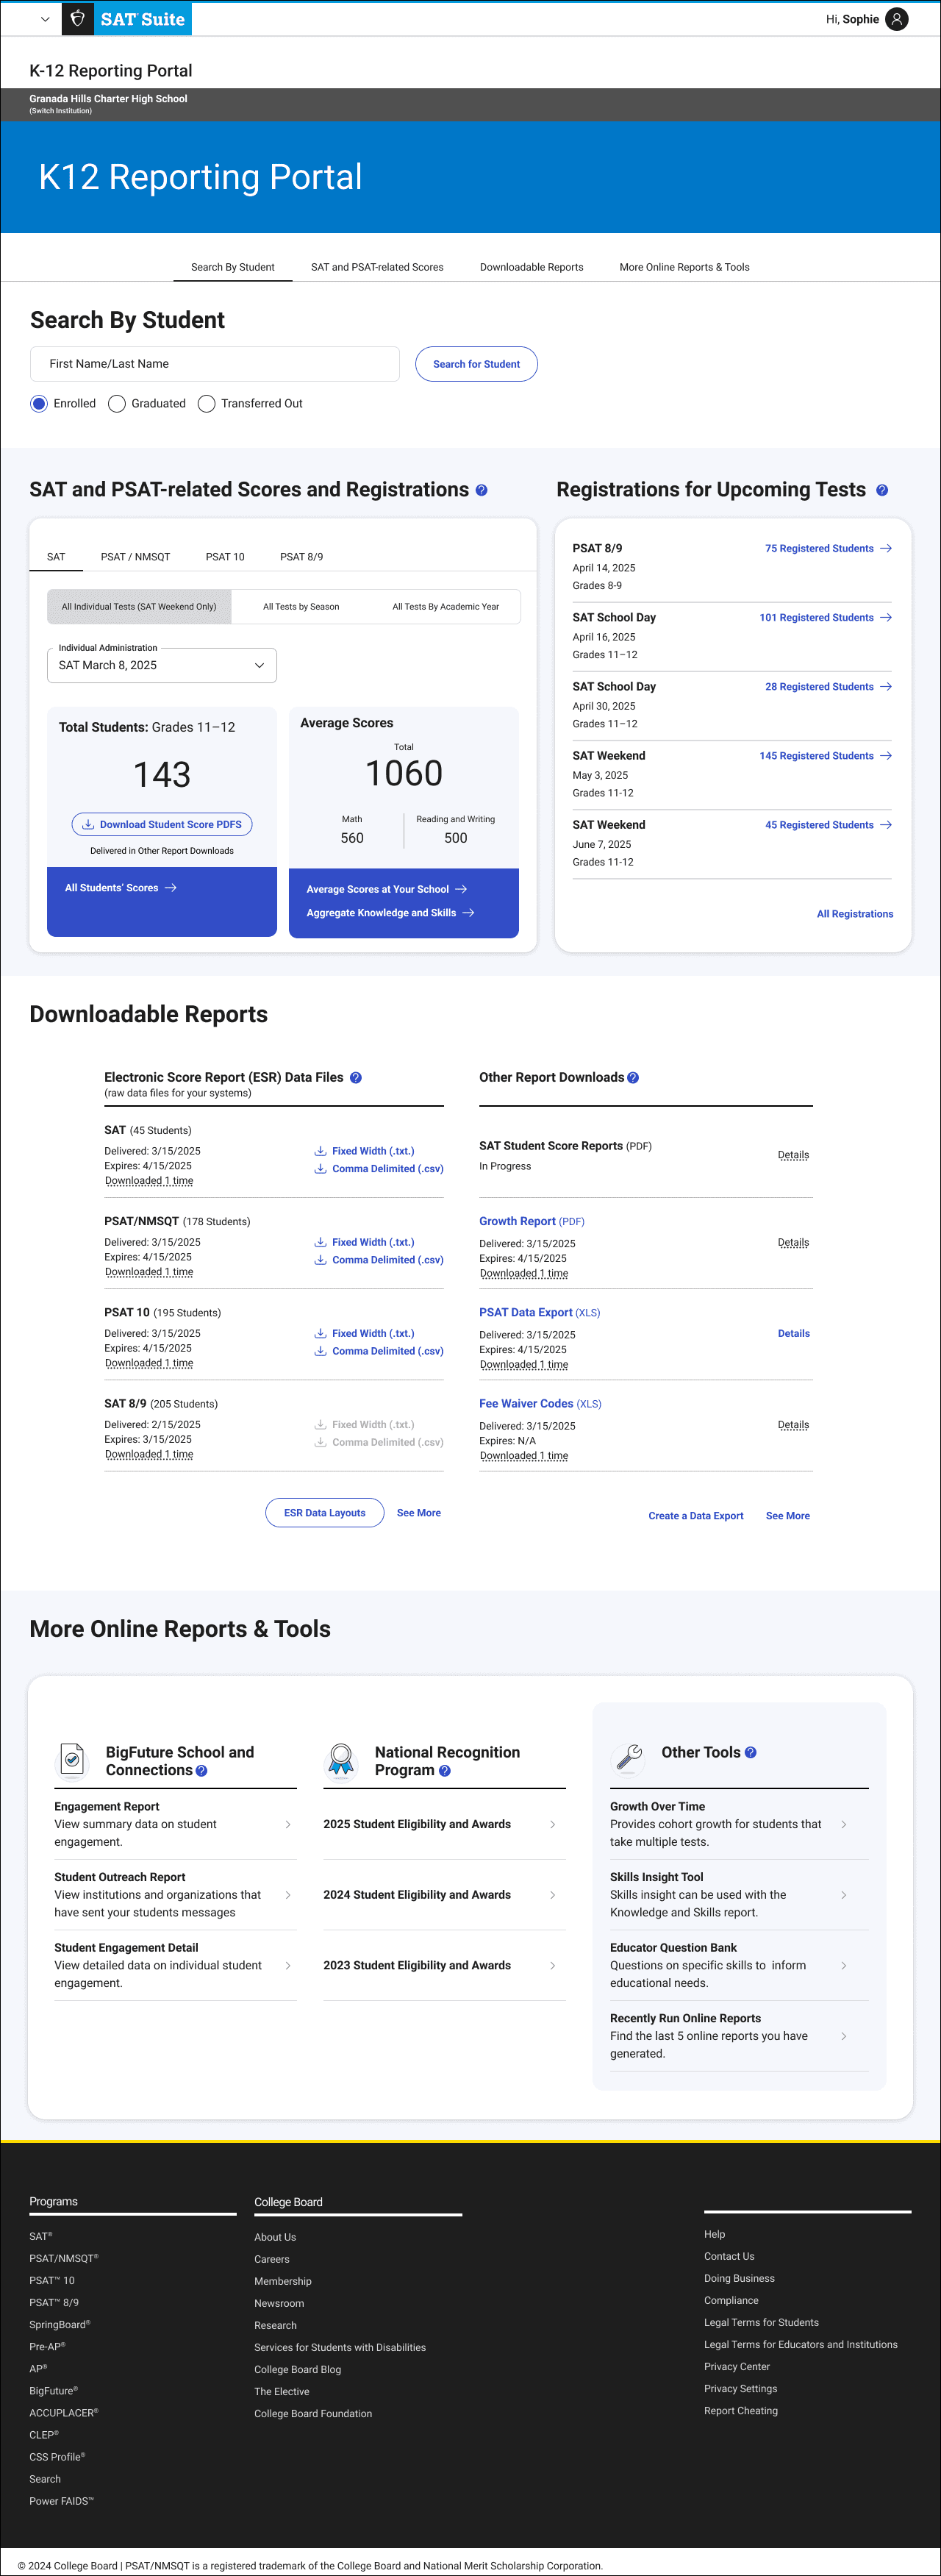This screenshot has width=941, height=2576.
Task: Click arrow next to Aggregate Knowledge and Skills
Action: tap(468, 913)
